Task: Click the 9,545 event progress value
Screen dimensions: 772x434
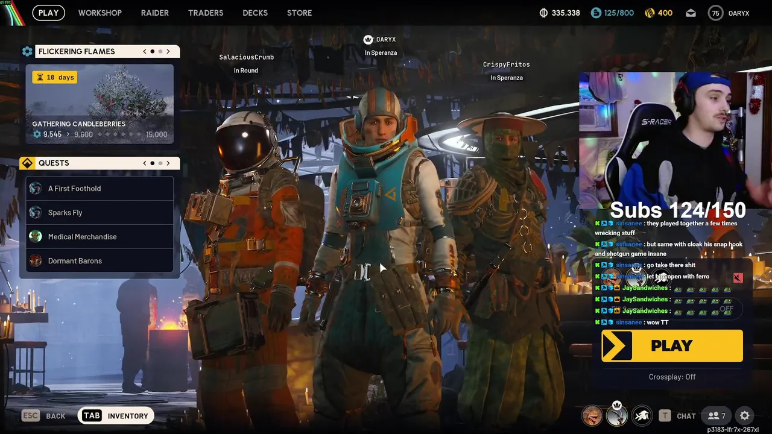Action: click(52, 134)
